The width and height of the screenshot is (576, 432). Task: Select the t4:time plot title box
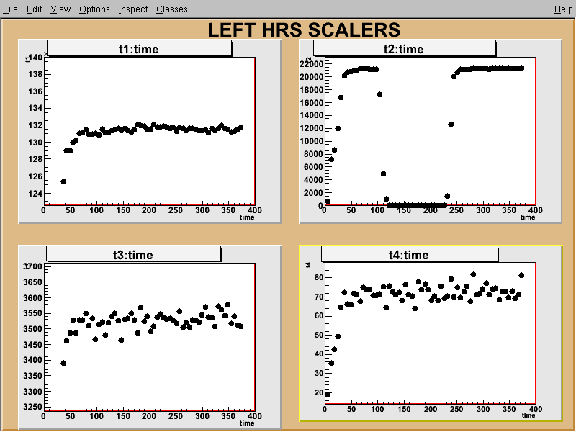pos(410,254)
